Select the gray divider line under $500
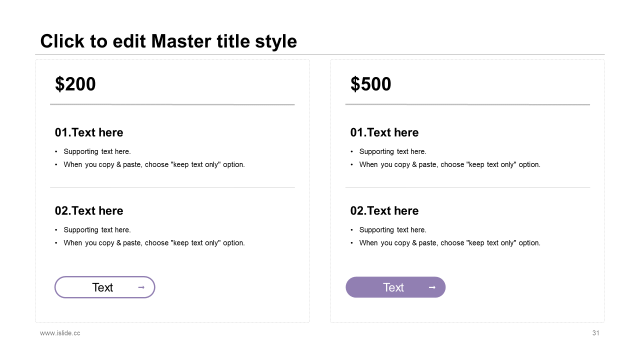 pyautogui.click(x=467, y=104)
